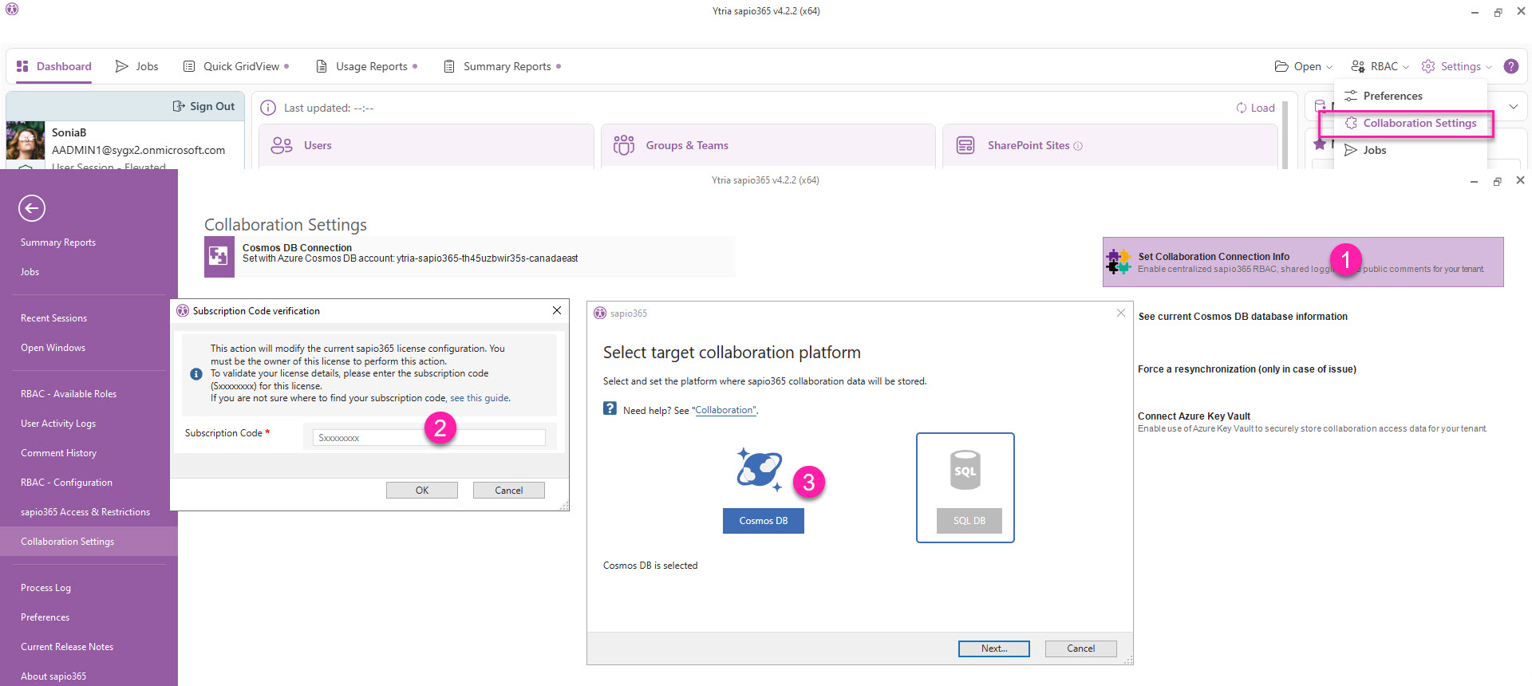The height and width of the screenshot is (686, 1532).
Task: Expand the RBAC dropdown menu
Action: point(1380,66)
